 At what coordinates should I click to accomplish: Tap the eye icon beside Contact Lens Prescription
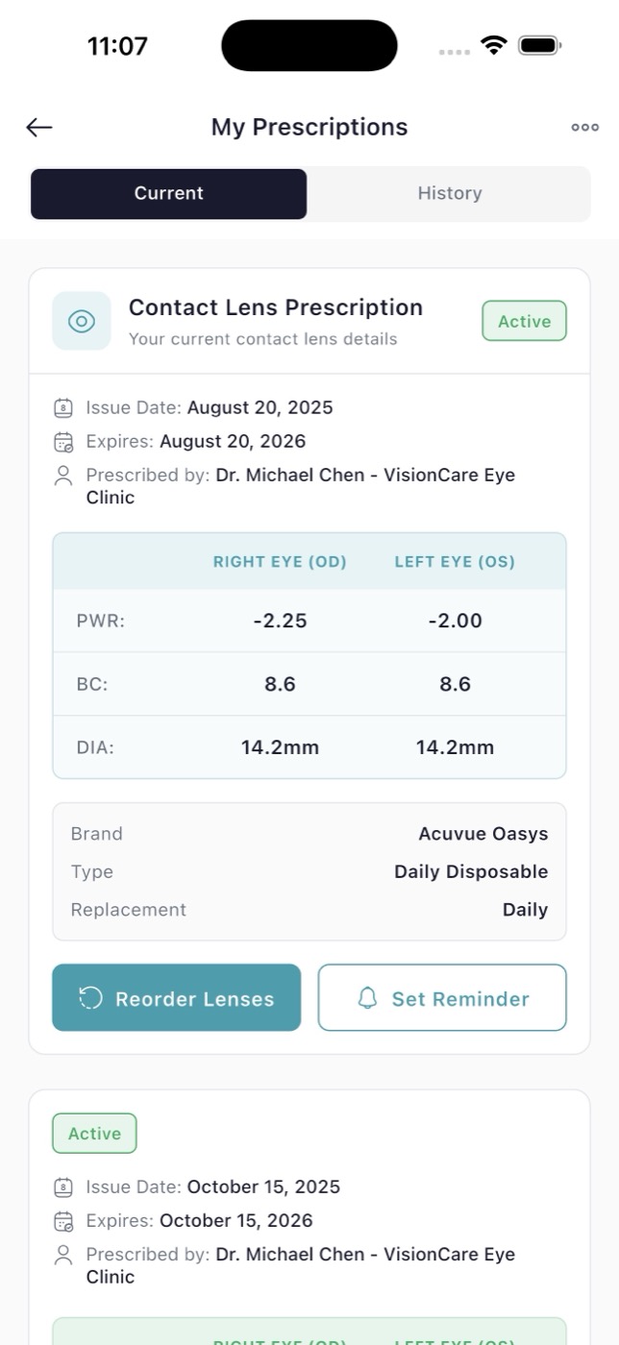(x=81, y=321)
